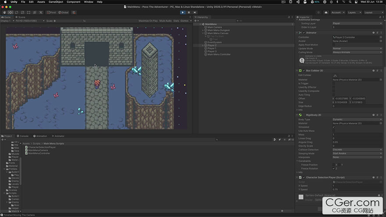Select the Scale tool in toolbar
This screenshot has width=386, height=217.
tap(23, 12)
